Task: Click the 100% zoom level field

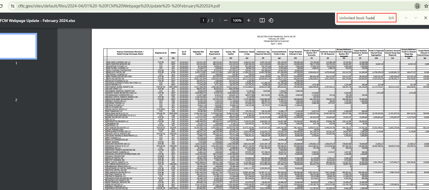Action: tap(237, 21)
